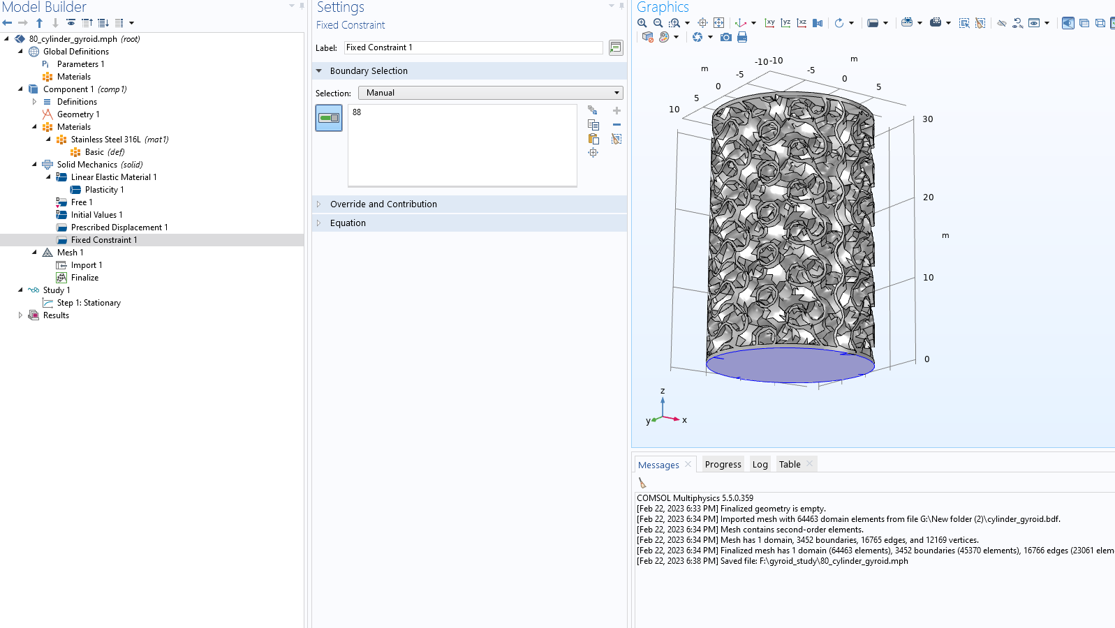The width and height of the screenshot is (1115, 628).
Task: Move node up with blue up arrow
Action: click(39, 23)
